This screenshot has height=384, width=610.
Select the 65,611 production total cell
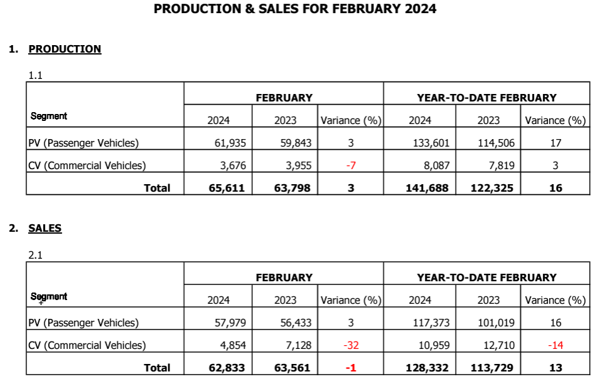coord(227,187)
